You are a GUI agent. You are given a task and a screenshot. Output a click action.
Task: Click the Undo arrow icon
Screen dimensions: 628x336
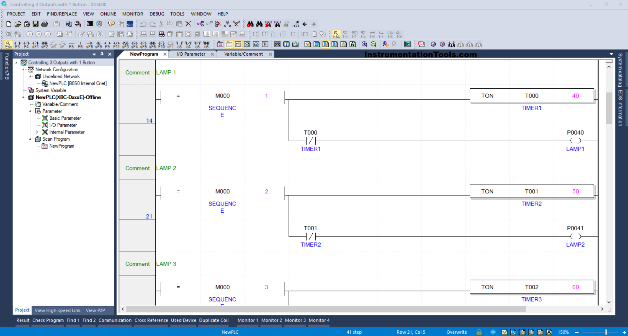143,24
